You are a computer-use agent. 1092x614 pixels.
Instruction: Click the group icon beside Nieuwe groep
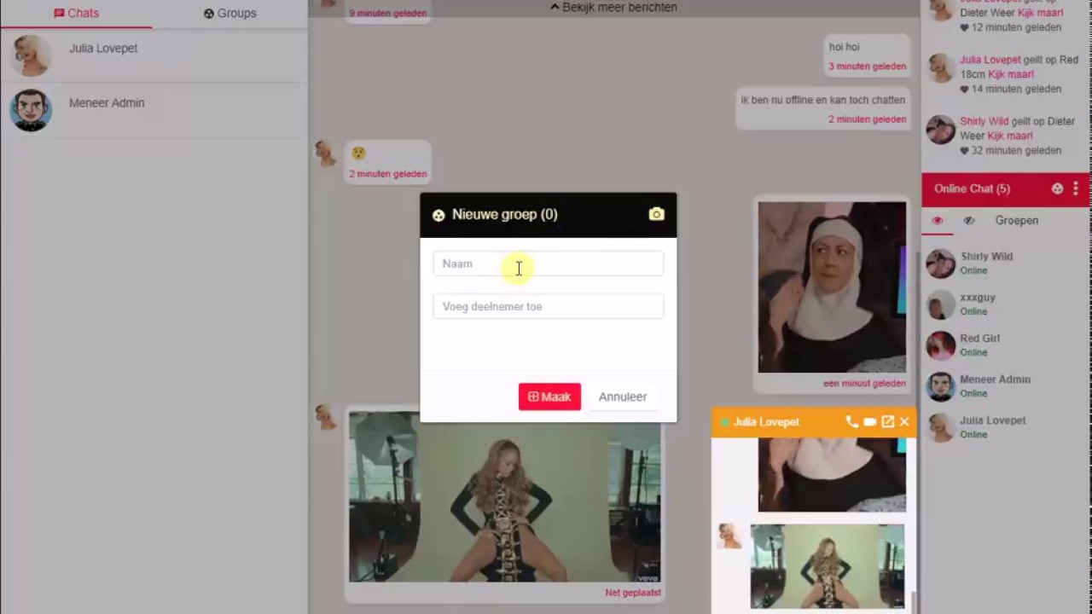coord(439,215)
